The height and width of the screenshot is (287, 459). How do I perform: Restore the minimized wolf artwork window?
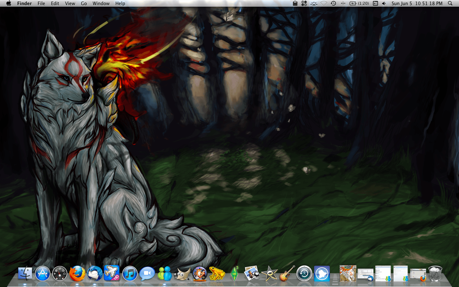tap(347, 274)
